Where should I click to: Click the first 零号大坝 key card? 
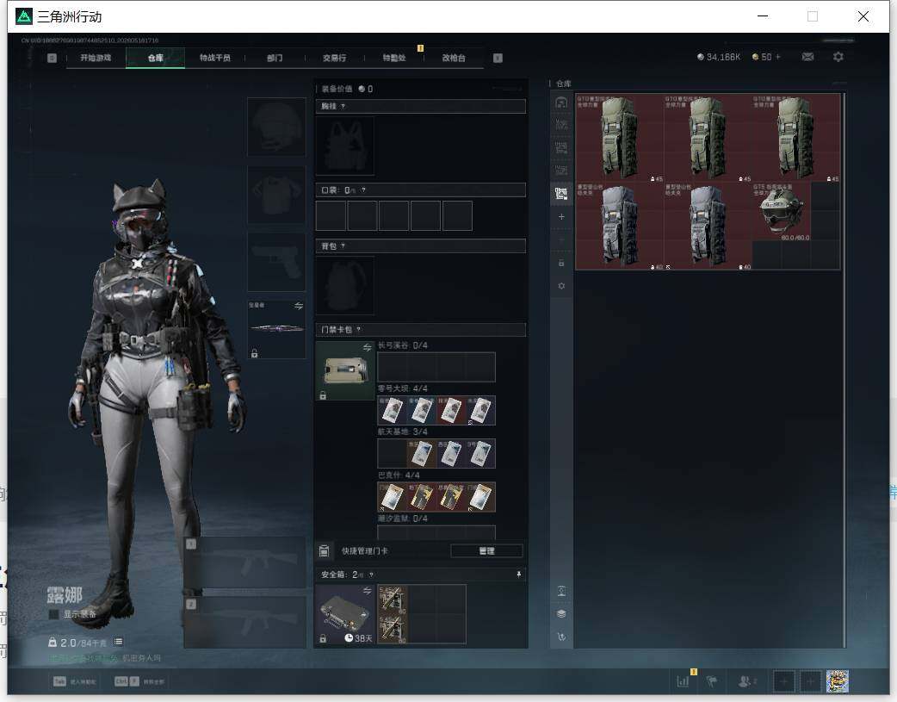tap(392, 410)
